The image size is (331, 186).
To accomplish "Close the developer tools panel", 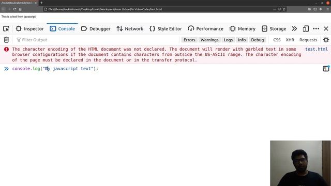I will click(x=326, y=29).
